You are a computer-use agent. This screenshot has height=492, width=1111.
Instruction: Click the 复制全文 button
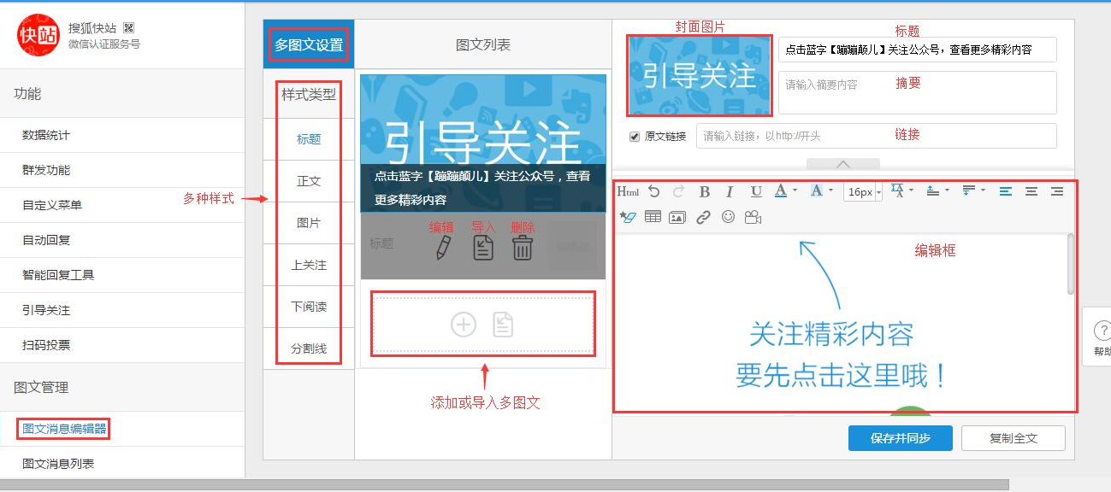coord(1013,438)
